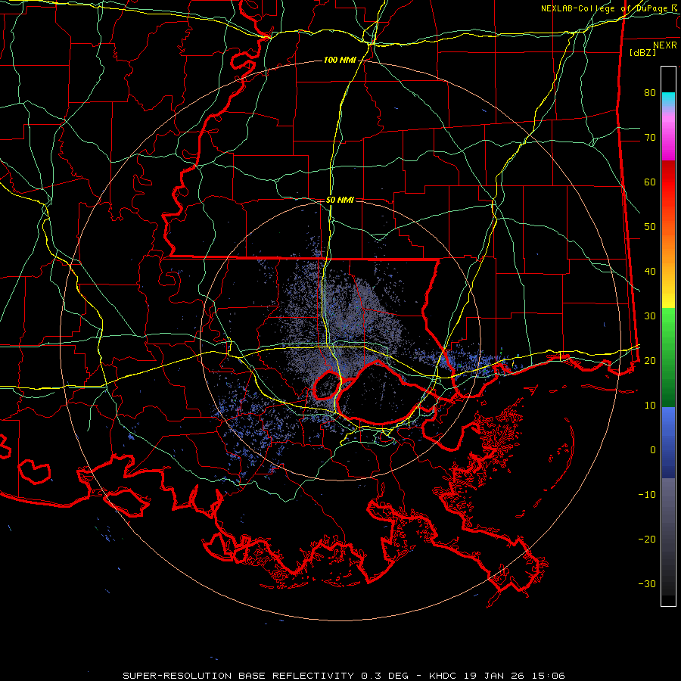The image size is (681, 681).
Task: Click the 10 value on dBZ scale
Action: tap(650, 406)
